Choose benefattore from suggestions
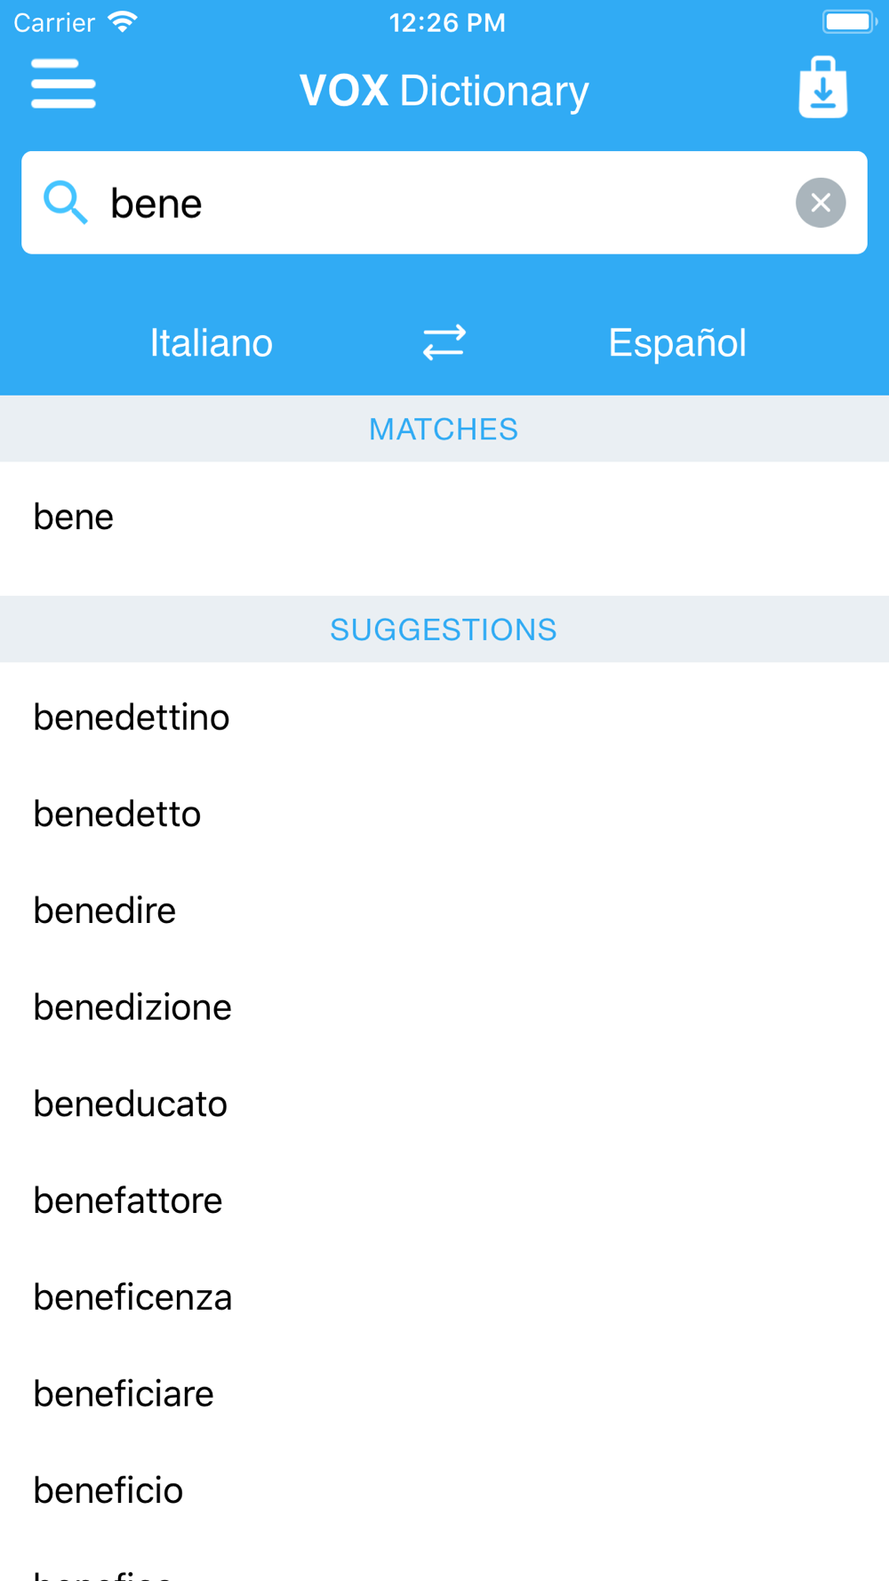The height and width of the screenshot is (1581, 889). point(444,1200)
